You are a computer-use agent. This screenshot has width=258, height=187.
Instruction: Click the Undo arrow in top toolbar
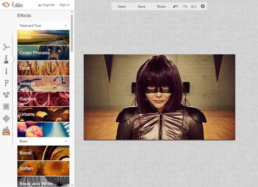[176, 6]
